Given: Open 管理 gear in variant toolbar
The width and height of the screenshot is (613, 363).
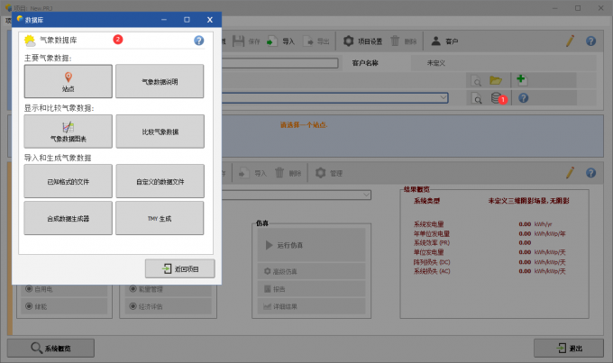Looking at the screenshot, I should coord(320,173).
